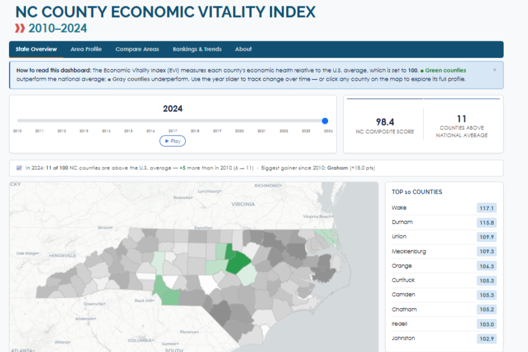Click the red double-chevron logo icon

20,28
